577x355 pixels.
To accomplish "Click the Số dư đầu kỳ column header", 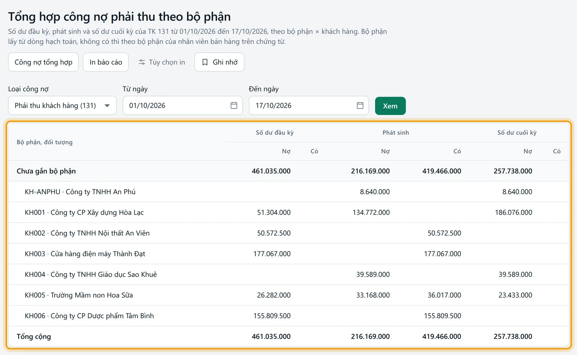I will [275, 133].
